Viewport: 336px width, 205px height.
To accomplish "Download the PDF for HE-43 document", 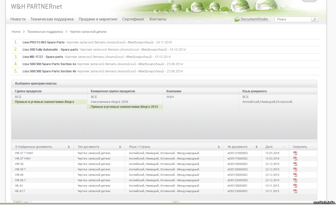I will 295,186.
